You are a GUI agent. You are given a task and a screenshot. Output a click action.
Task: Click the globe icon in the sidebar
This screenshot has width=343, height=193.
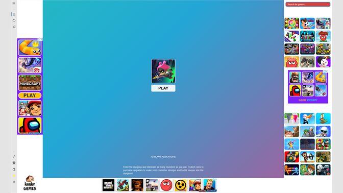[x=14, y=163]
